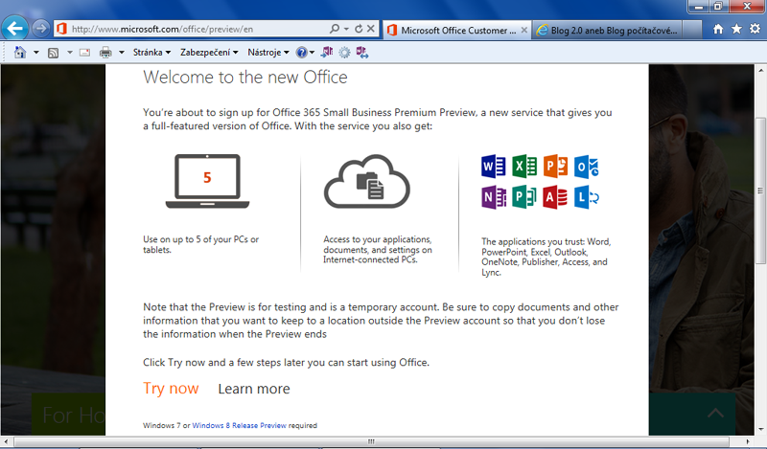Click the Send to OneNote icon
Image resolution: width=767 pixels, height=449 pixels.
[327, 52]
